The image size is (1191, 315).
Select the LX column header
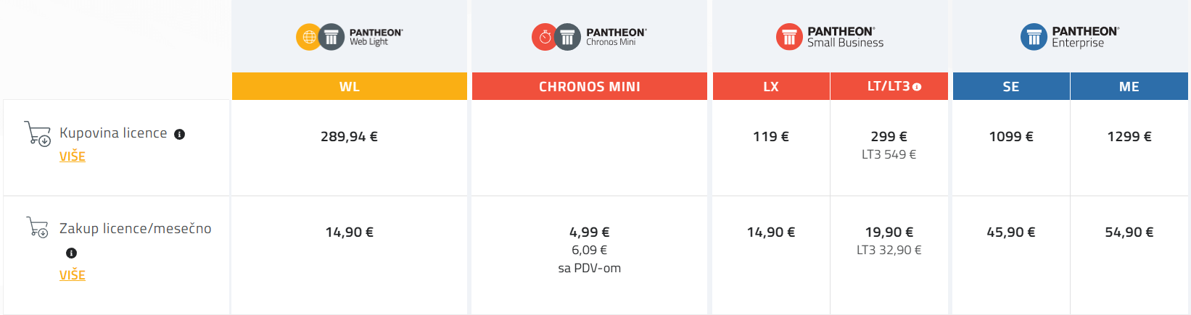coord(771,86)
